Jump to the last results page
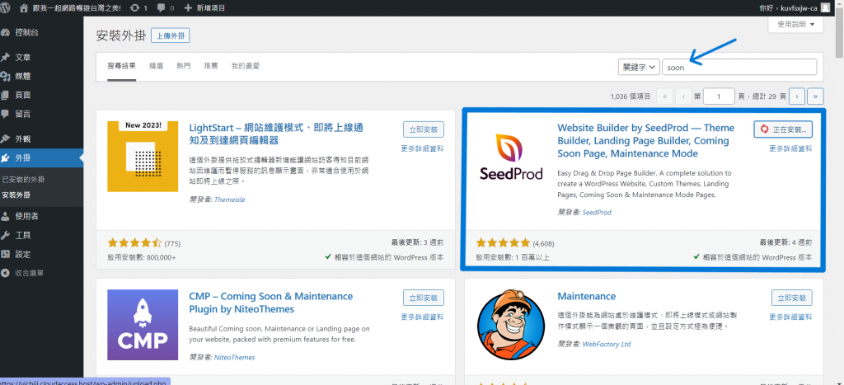Image resolution: width=844 pixels, height=385 pixels. 815,96
